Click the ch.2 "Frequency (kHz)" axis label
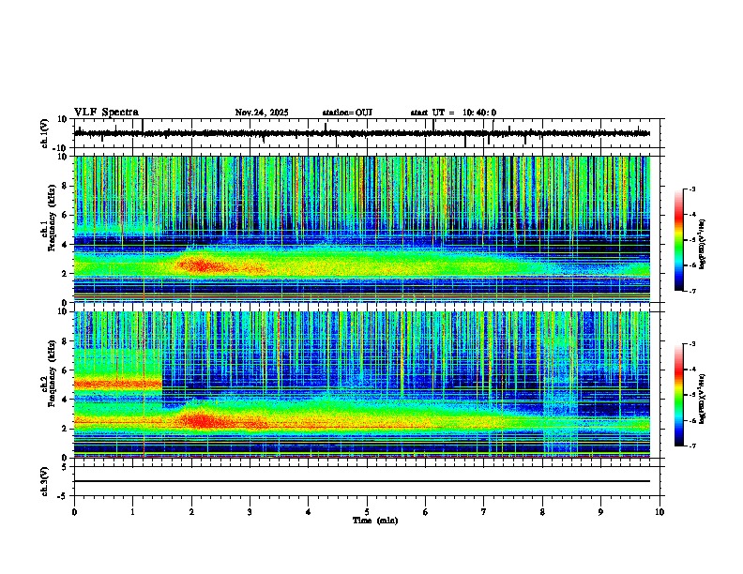Image resolution: width=743 pixels, height=574 pixels. coord(52,373)
